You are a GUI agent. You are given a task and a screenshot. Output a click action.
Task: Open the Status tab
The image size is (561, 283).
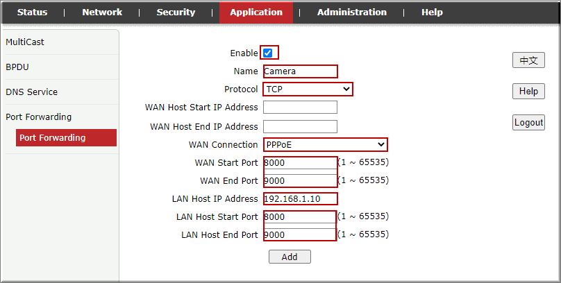(33, 12)
